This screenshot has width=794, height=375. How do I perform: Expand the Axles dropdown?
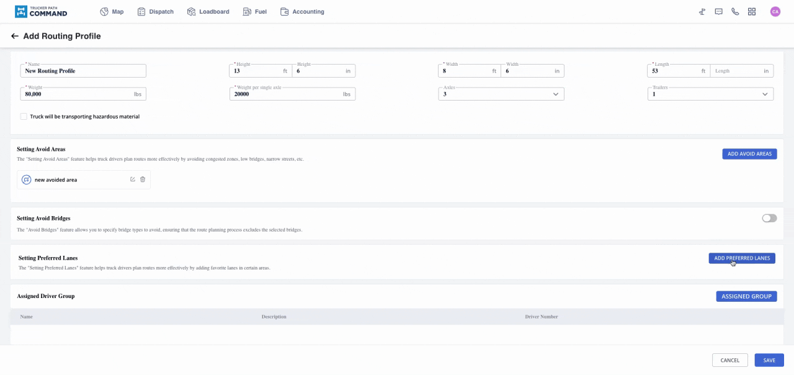(x=501, y=94)
